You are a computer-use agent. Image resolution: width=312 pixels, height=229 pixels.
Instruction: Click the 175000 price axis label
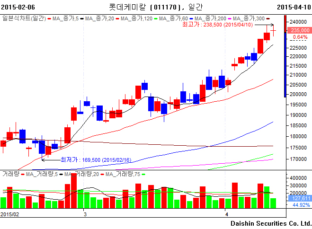pos(298,148)
